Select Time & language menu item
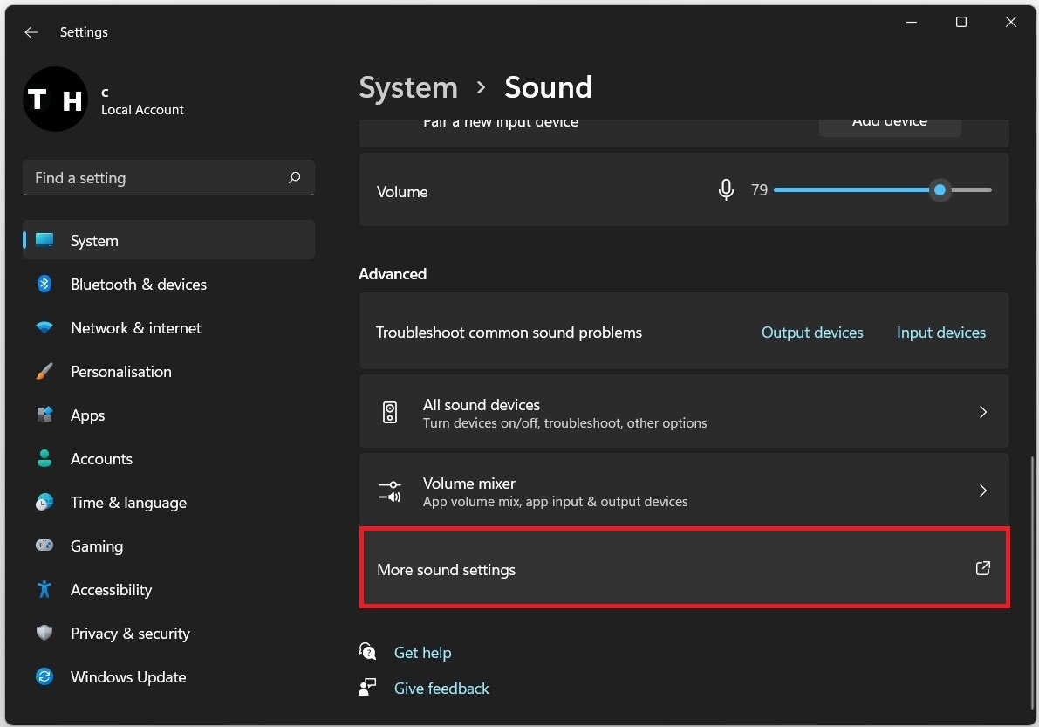This screenshot has height=727, width=1039. [x=128, y=503]
